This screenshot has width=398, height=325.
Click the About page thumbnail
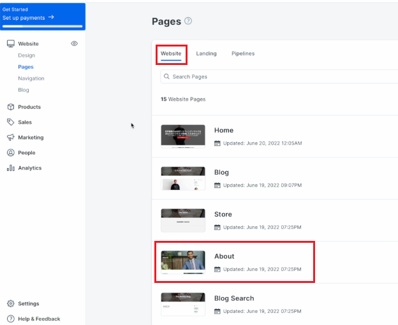click(x=183, y=262)
